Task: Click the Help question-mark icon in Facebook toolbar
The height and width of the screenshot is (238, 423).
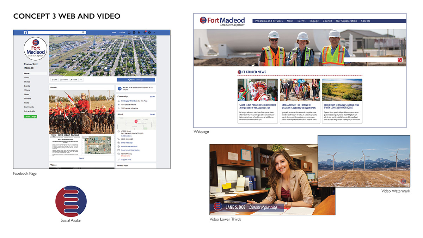Action: (149, 32)
